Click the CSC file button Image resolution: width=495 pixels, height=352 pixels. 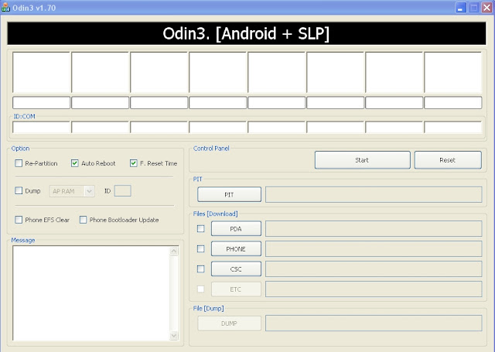[x=236, y=269]
